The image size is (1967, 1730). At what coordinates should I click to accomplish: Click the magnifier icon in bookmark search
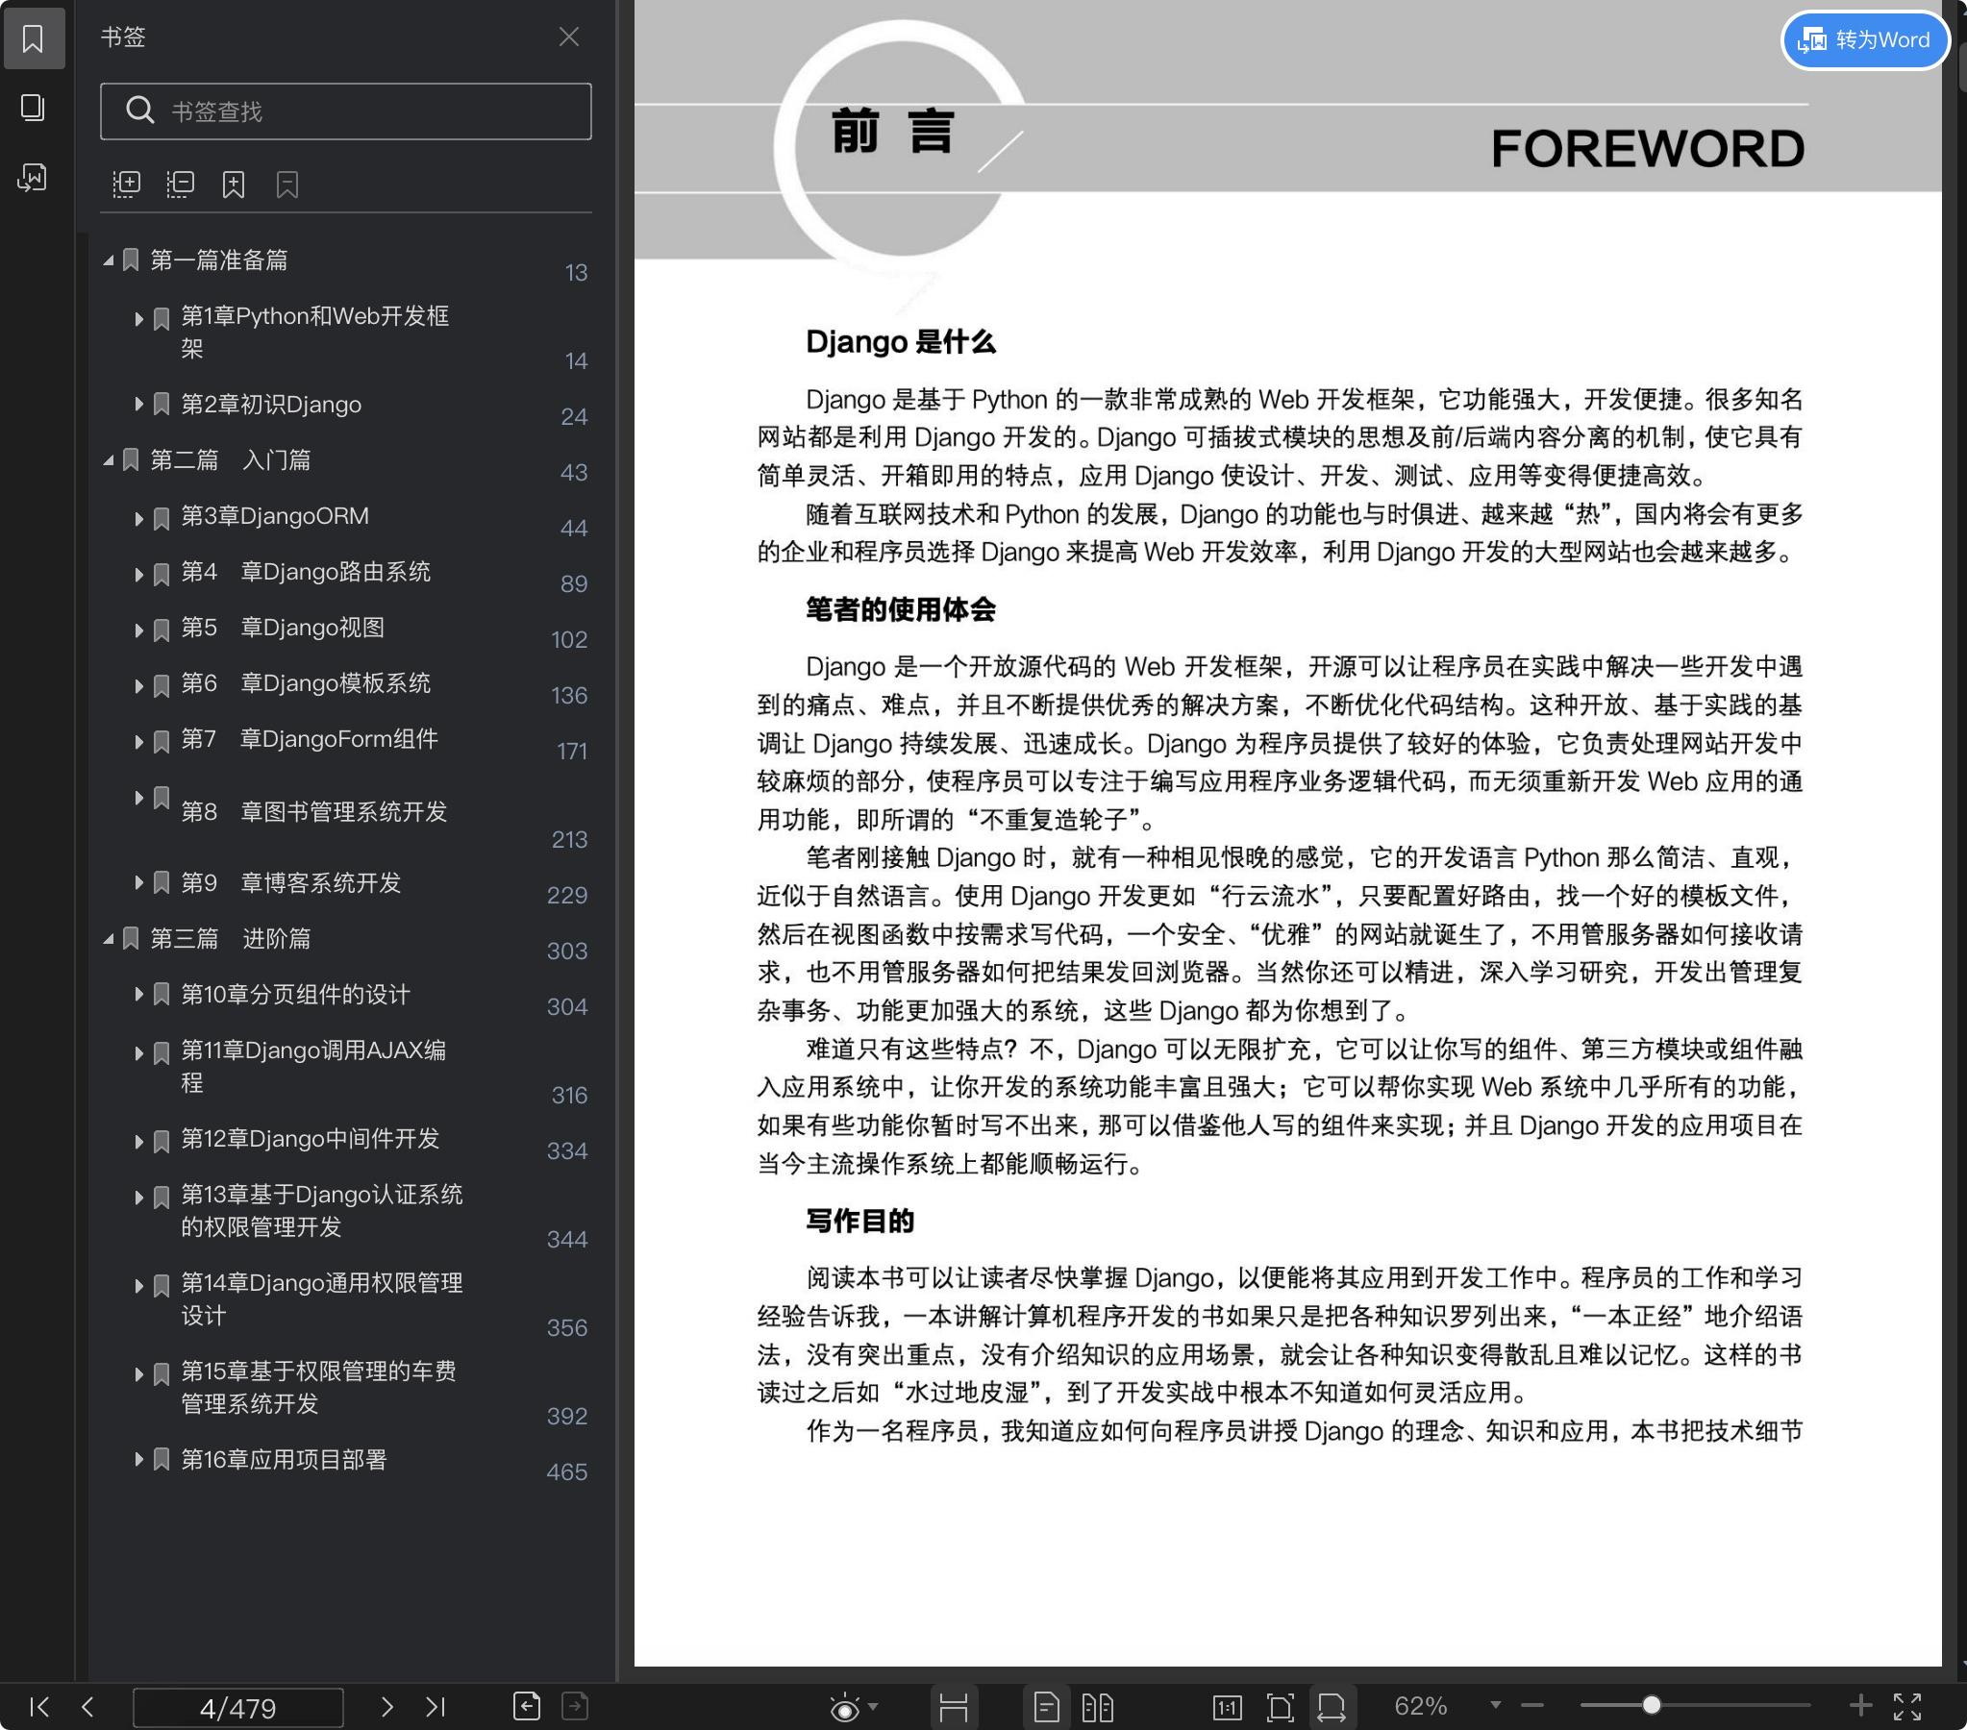point(140,111)
